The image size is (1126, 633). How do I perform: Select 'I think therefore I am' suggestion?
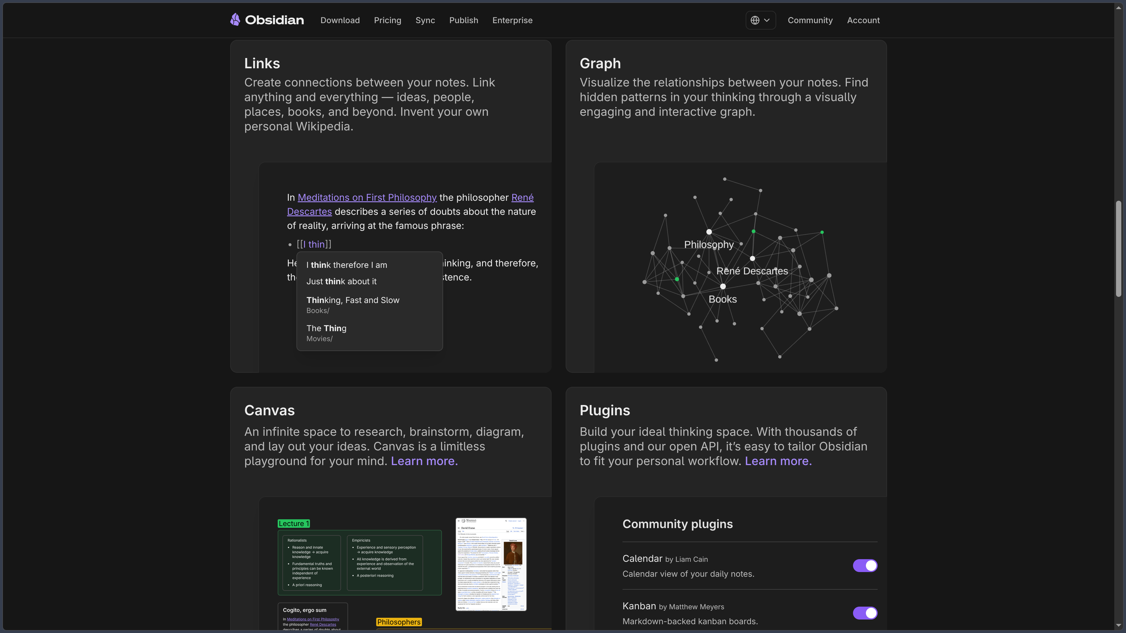pyautogui.click(x=369, y=265)
